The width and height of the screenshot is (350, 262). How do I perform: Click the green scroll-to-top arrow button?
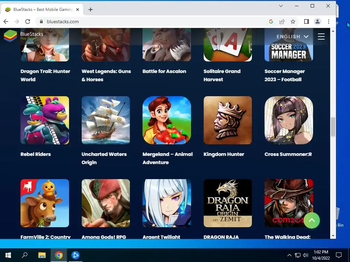312,220
